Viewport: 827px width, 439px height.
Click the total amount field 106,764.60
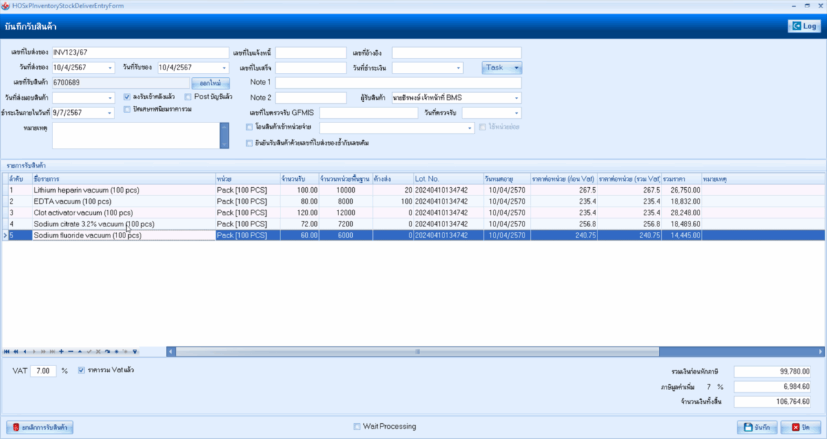(x=772, y=402)
